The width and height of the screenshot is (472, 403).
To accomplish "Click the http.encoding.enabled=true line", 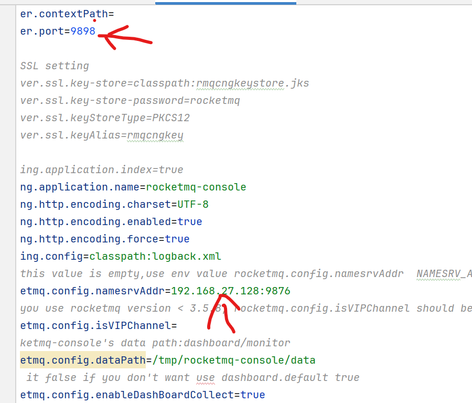I will 111,221.
